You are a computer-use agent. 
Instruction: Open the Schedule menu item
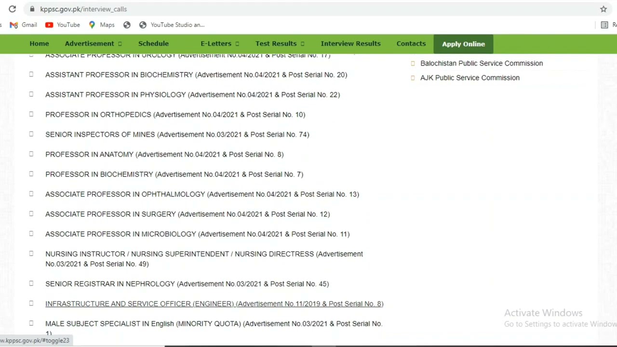point(153,43)
